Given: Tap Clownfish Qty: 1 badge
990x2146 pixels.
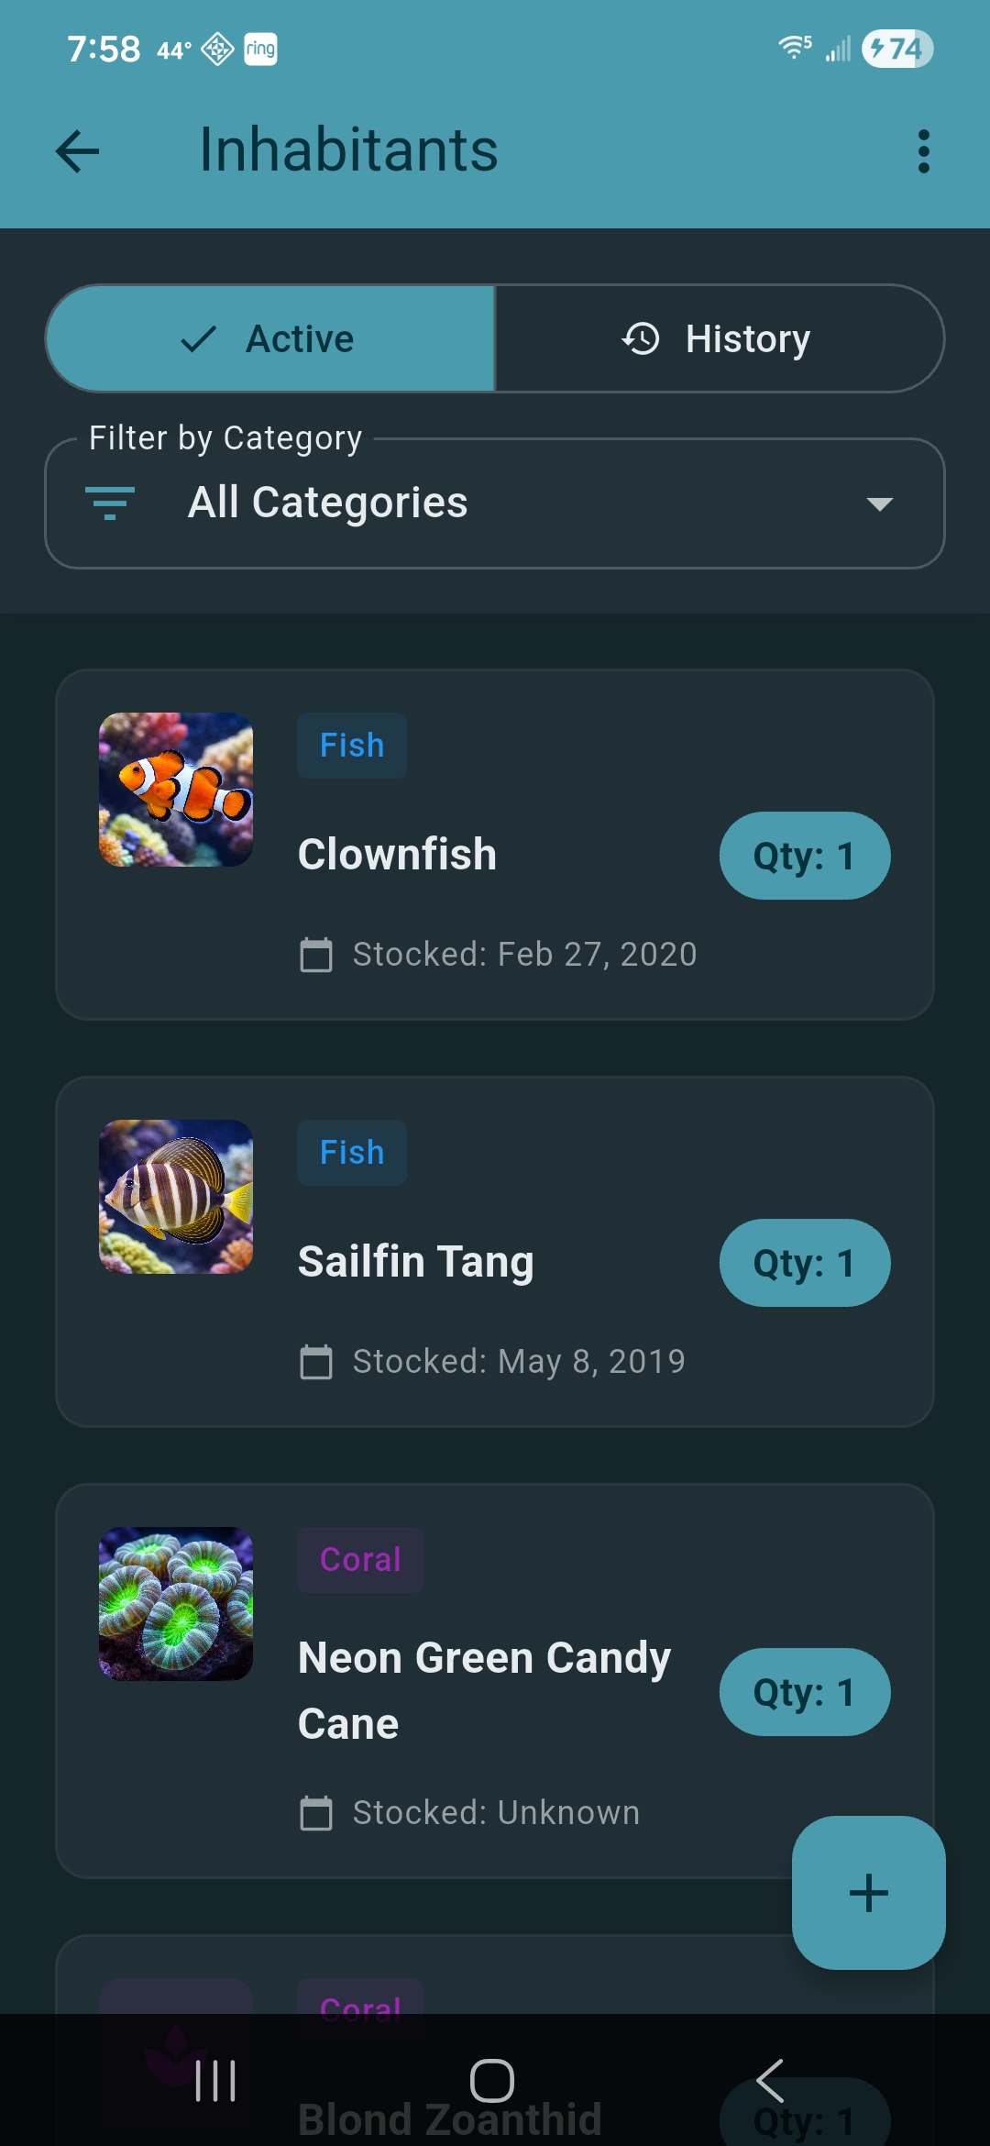Looking at the screenshot, I should click(x=804, y=856).
